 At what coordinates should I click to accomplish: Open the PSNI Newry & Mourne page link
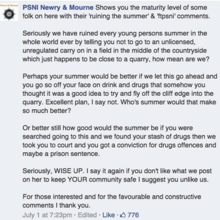pyautogui.click(x=58, y=7)
